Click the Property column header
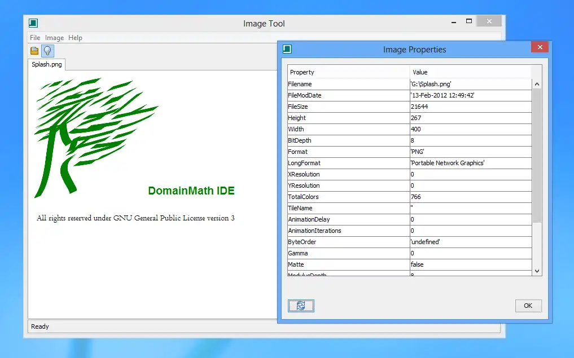Image resolution: width=574 pixels, height=358 pixels. coord(348,72)
